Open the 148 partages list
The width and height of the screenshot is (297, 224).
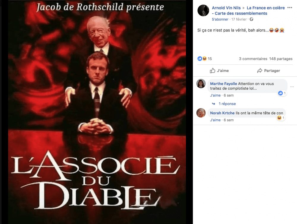pos(281,59)
